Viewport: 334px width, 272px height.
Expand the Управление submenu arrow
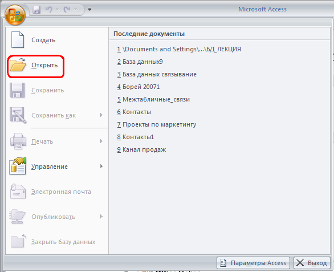point(101,166)
